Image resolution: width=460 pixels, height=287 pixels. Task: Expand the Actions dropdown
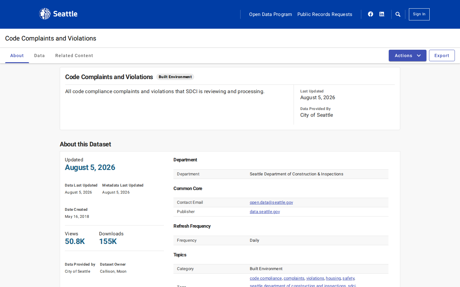tap(408, 55)
